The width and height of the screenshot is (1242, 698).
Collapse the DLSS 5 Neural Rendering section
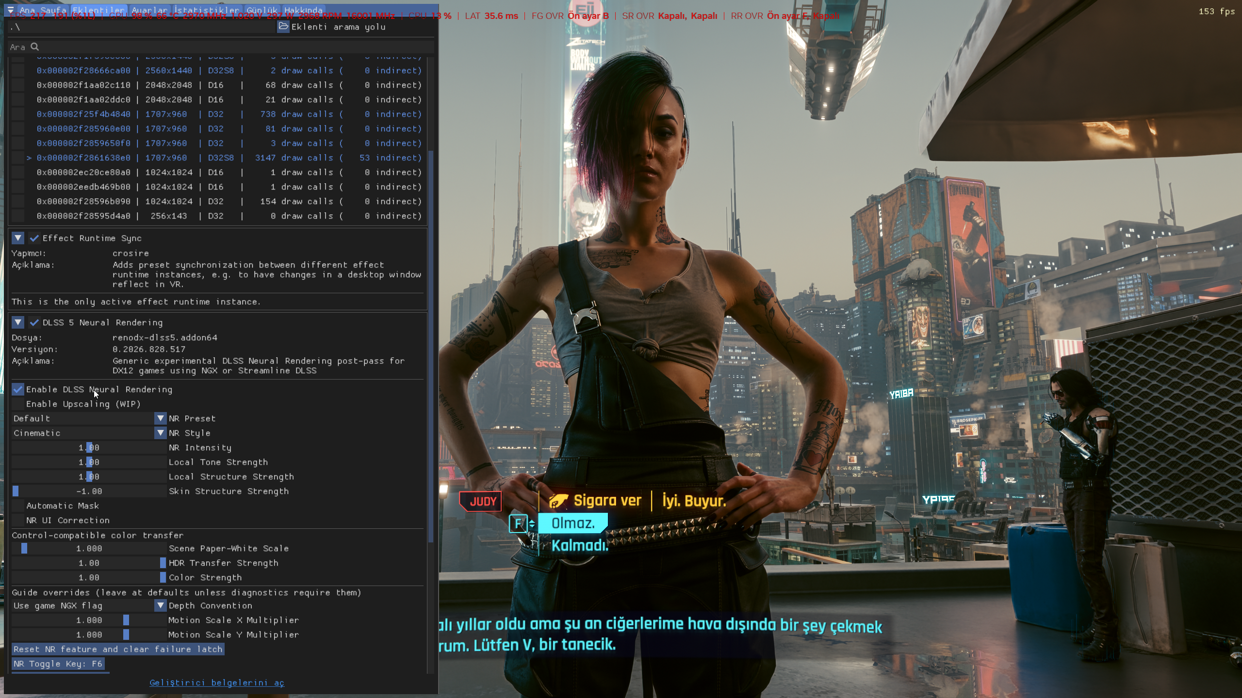pos(18,322)
